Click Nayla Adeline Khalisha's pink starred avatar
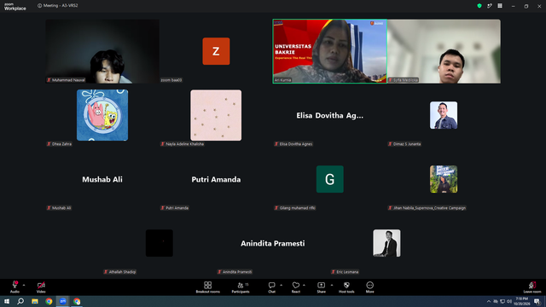 pos(216,115)
